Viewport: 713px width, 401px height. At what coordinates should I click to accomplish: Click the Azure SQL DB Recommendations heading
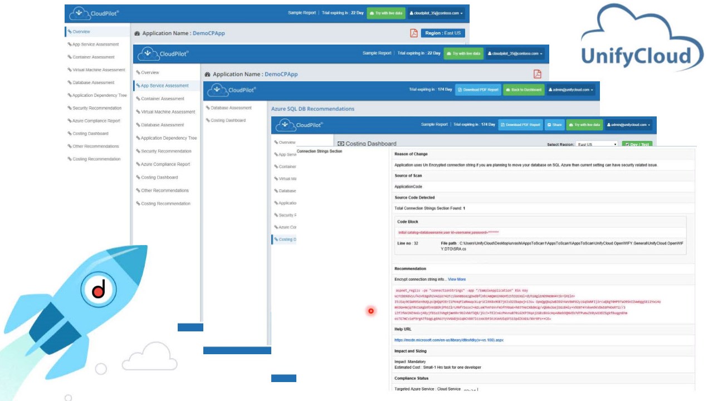click(x=312, y=109)
